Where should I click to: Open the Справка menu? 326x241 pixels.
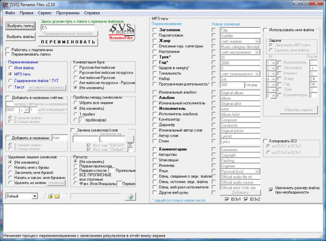click(92, 13)
